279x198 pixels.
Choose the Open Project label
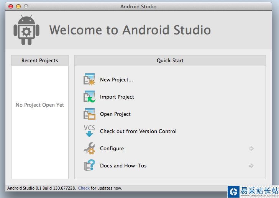[x=115, y=114]
